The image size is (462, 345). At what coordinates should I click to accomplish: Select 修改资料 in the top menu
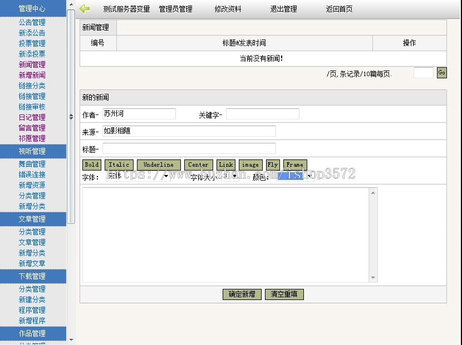(x=228, y=9)
